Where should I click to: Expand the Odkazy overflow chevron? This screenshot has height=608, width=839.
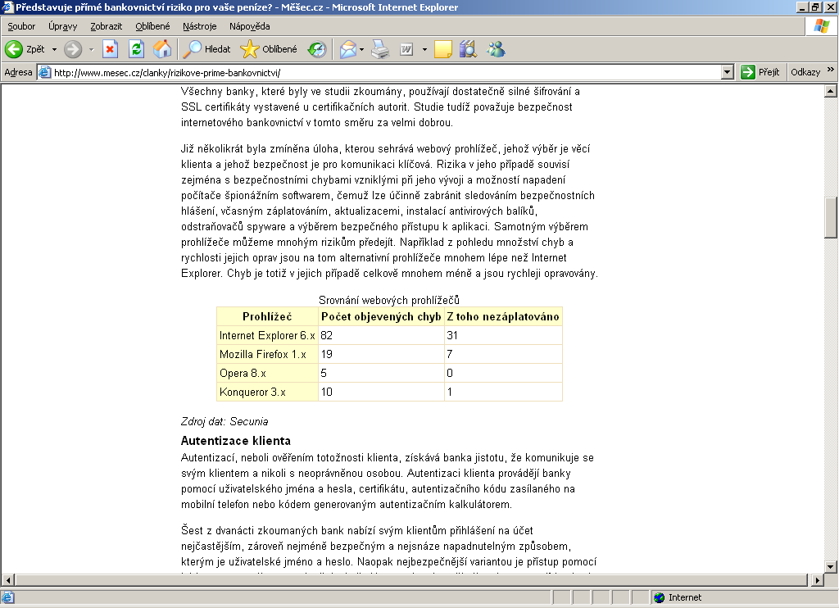pyautogui.click(x=831, y=70)
